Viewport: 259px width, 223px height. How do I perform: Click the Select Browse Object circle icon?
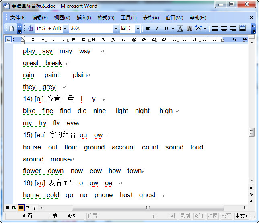click(x=251, y=194)
